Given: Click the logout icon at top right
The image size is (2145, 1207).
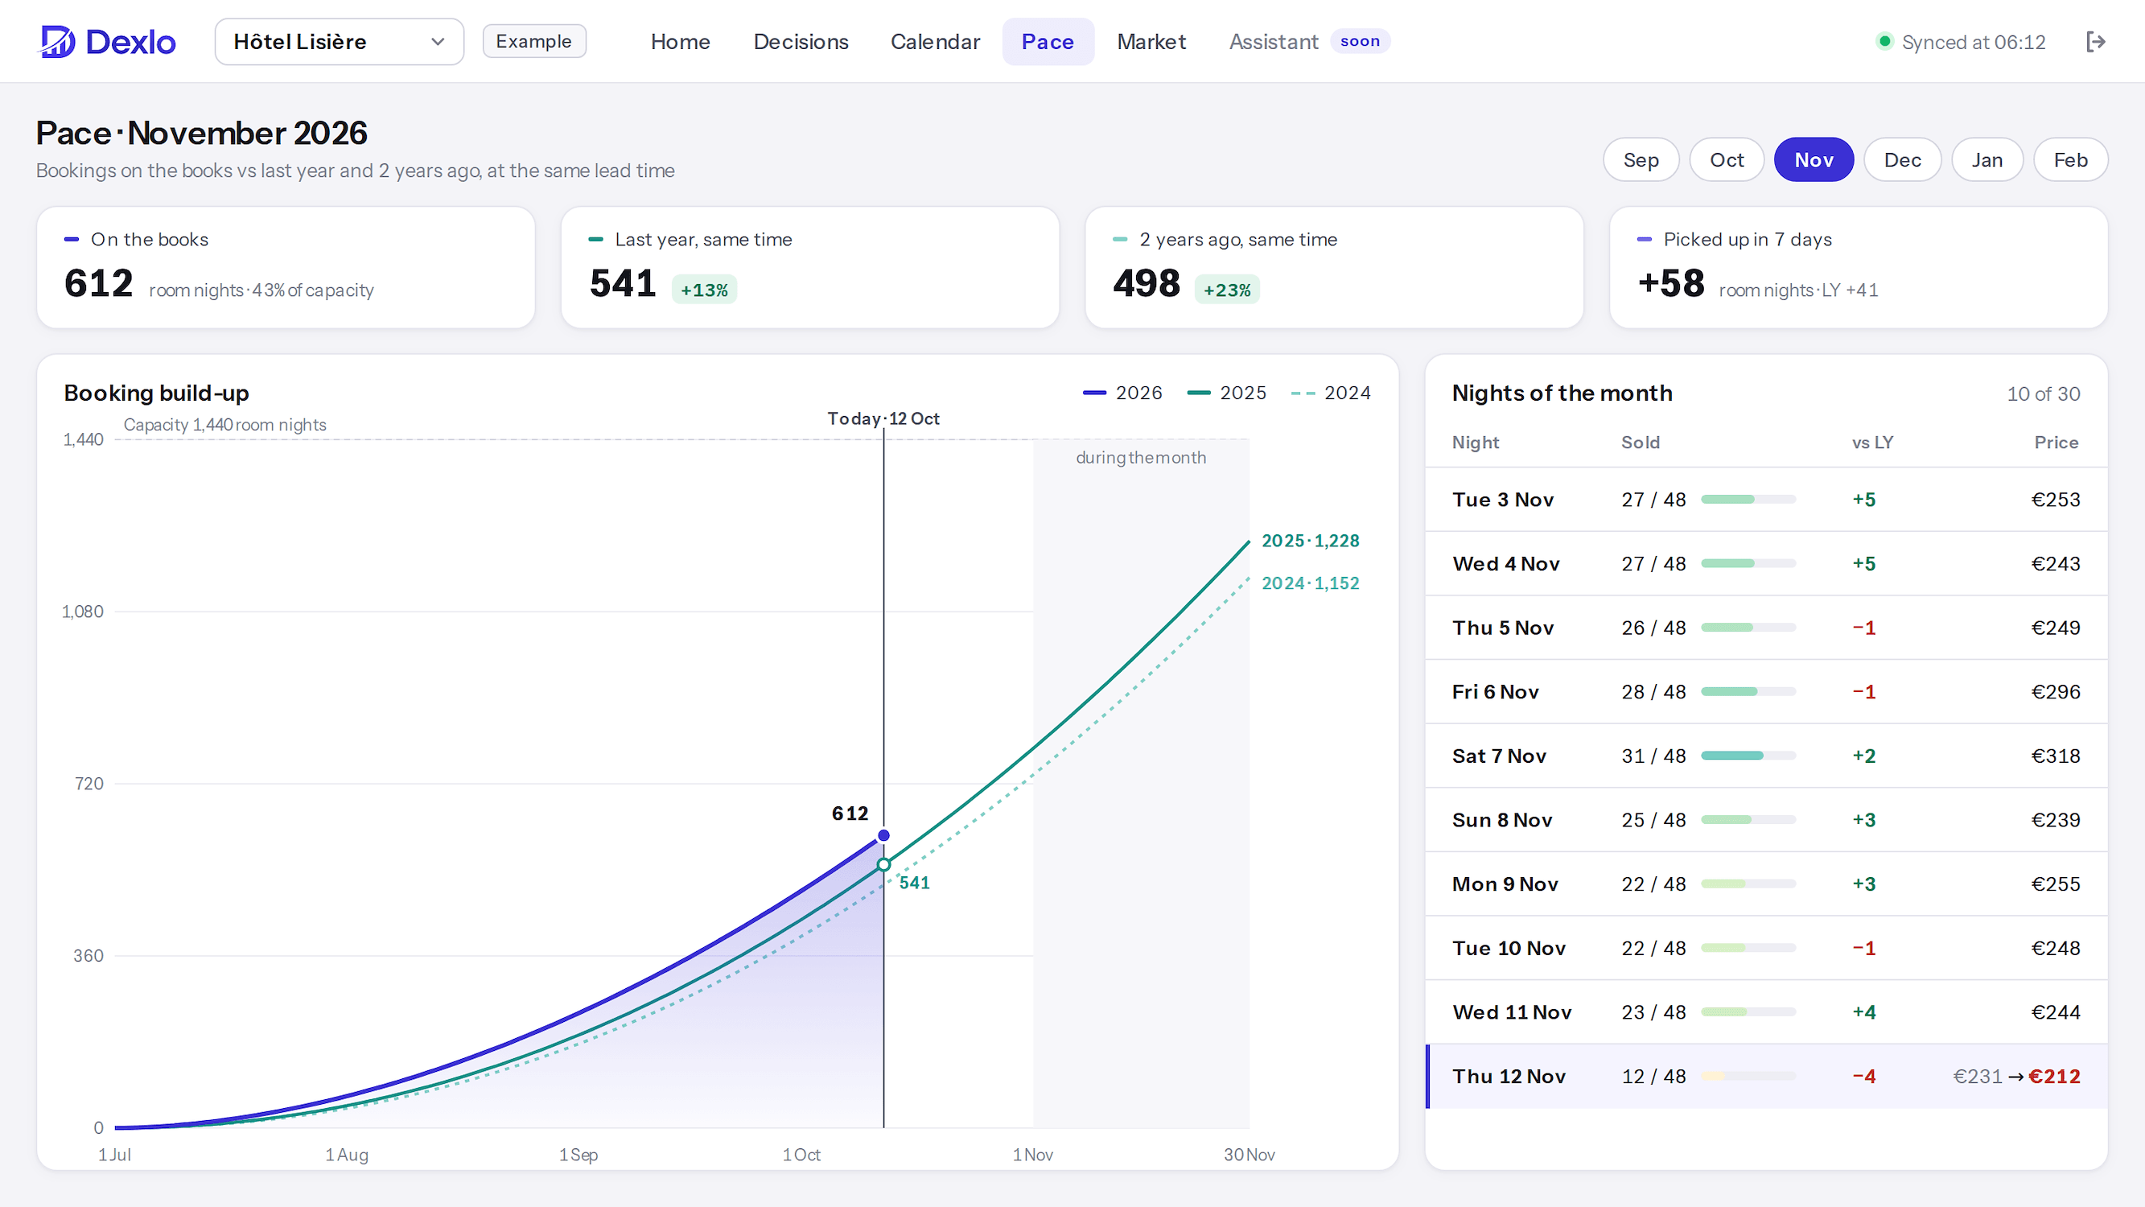Looking at the screenshot, I should (2096, 42).
